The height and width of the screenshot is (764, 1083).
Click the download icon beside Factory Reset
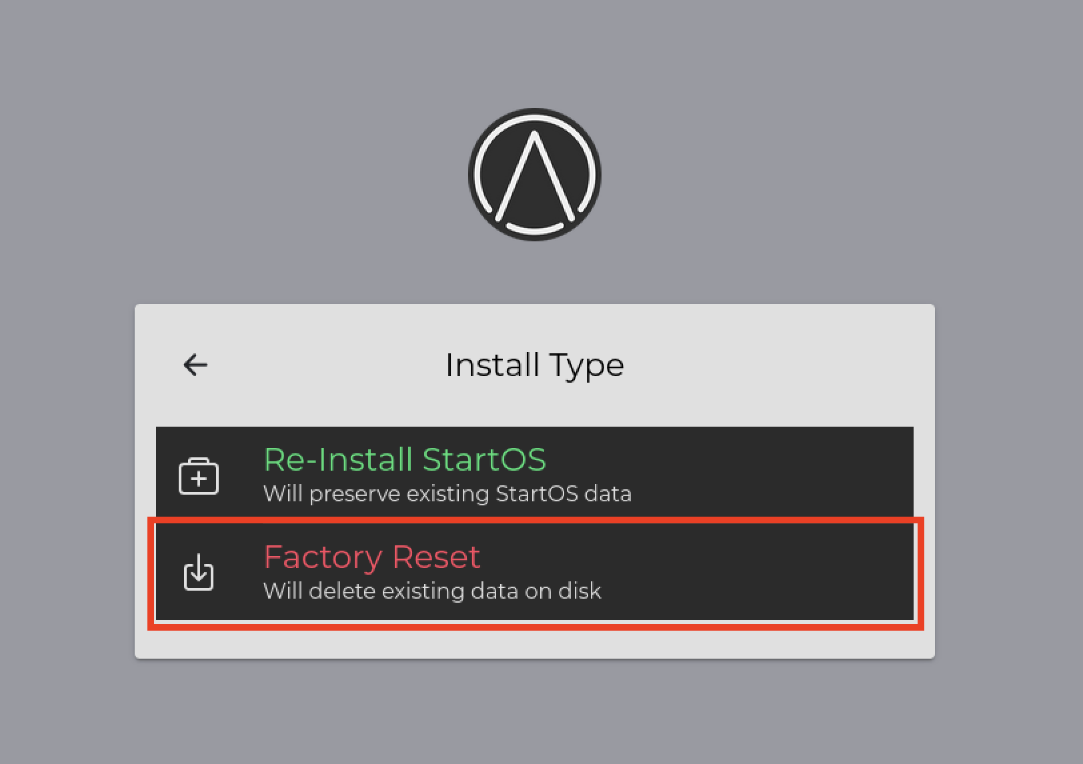[199, 572]
